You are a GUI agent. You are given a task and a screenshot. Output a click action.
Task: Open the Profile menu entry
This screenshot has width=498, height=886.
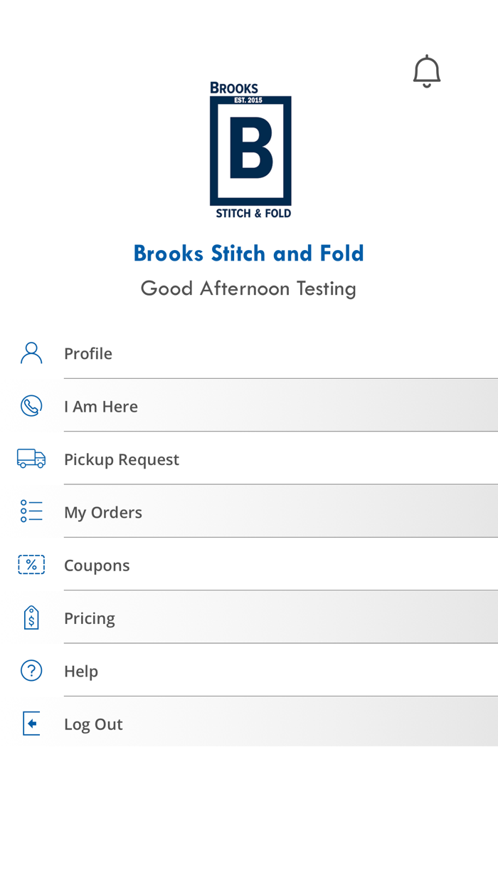(x=88, y=353)
